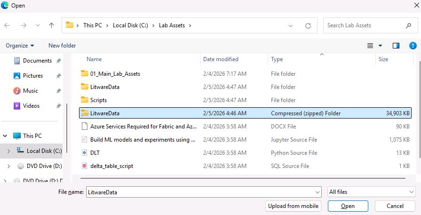Viewport: 421px width, 215px height.
Task: Open Pictures in the sidebar
Action: 33,76
